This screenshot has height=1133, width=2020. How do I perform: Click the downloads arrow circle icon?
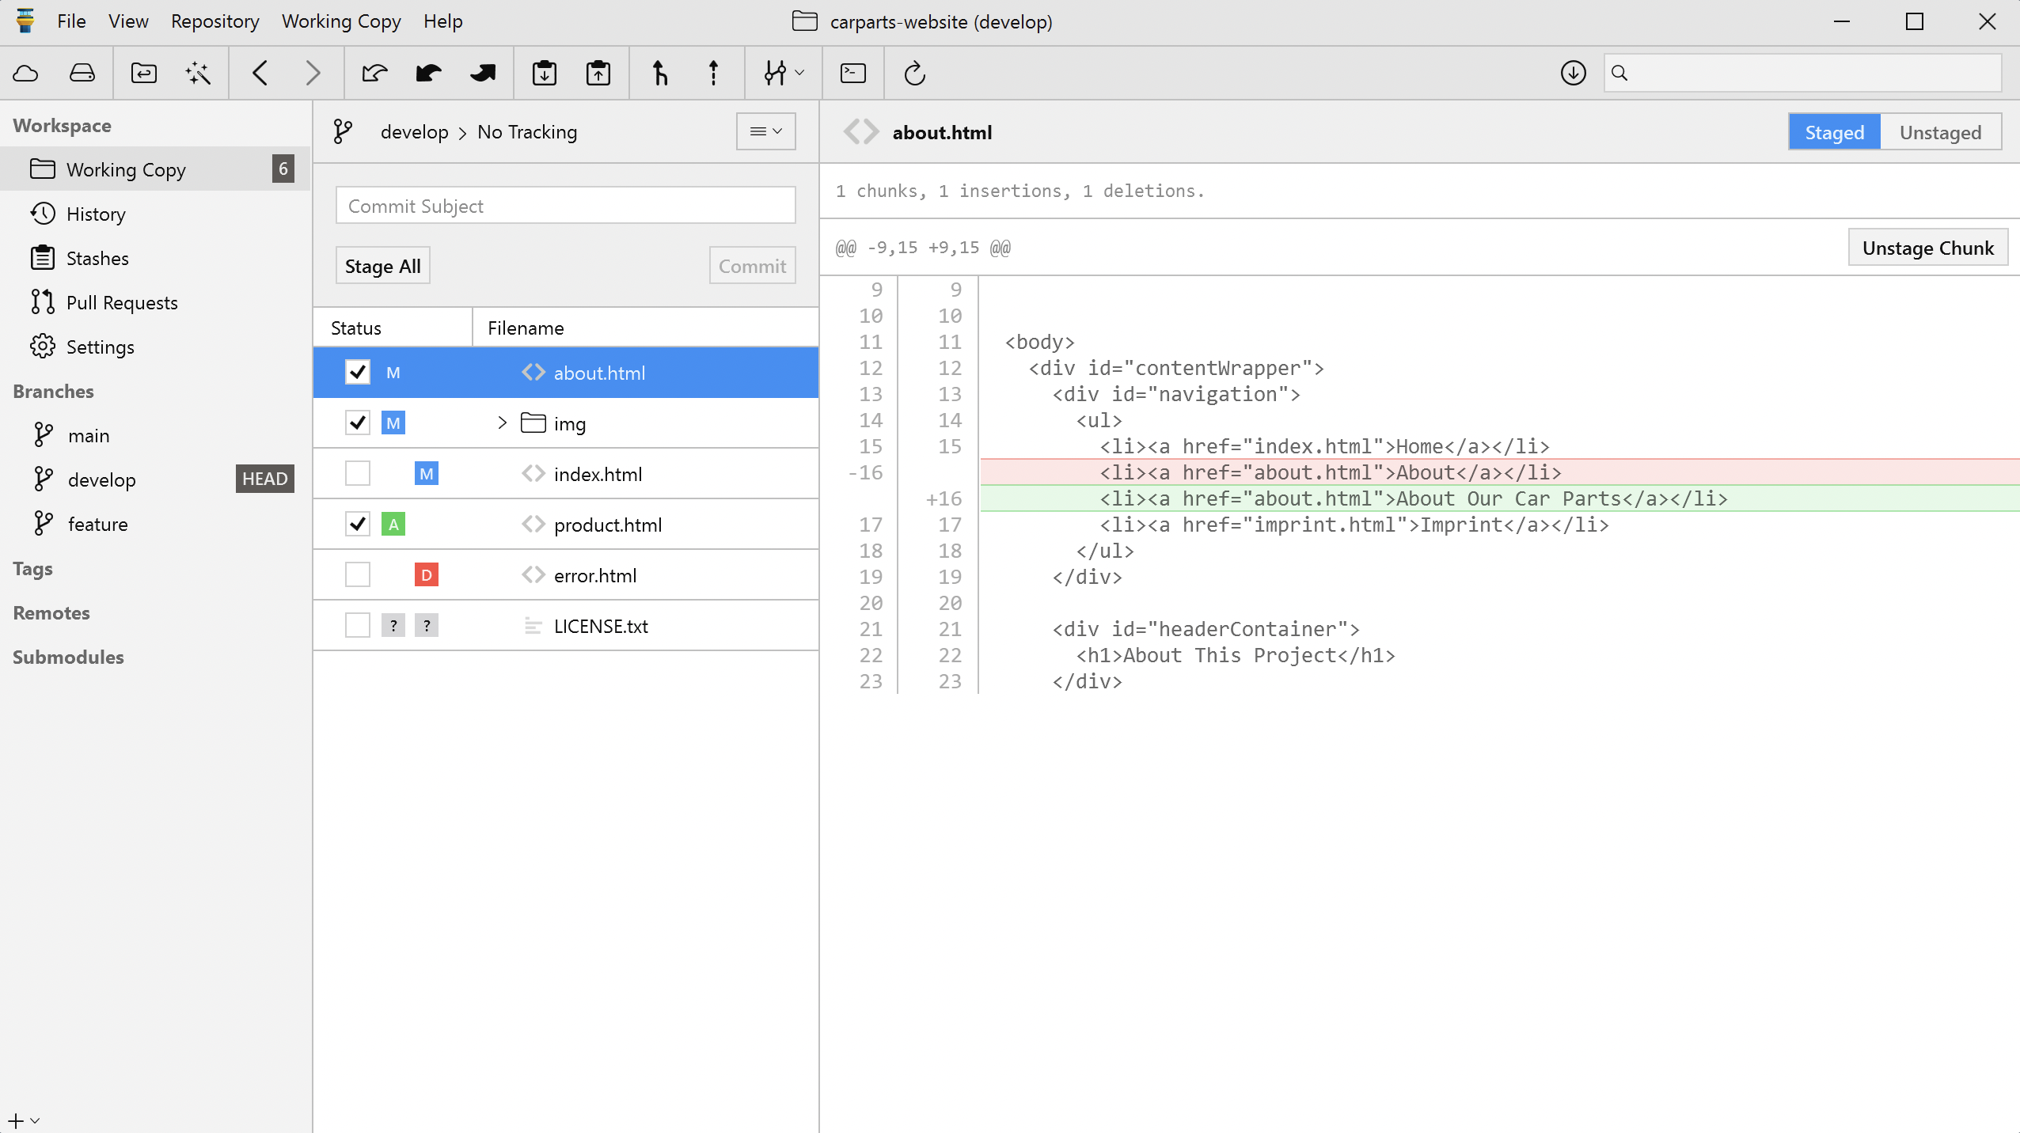tap(1573, 74)
